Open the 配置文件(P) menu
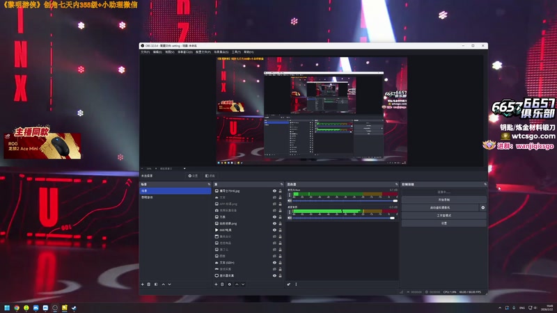 (203, 51)
